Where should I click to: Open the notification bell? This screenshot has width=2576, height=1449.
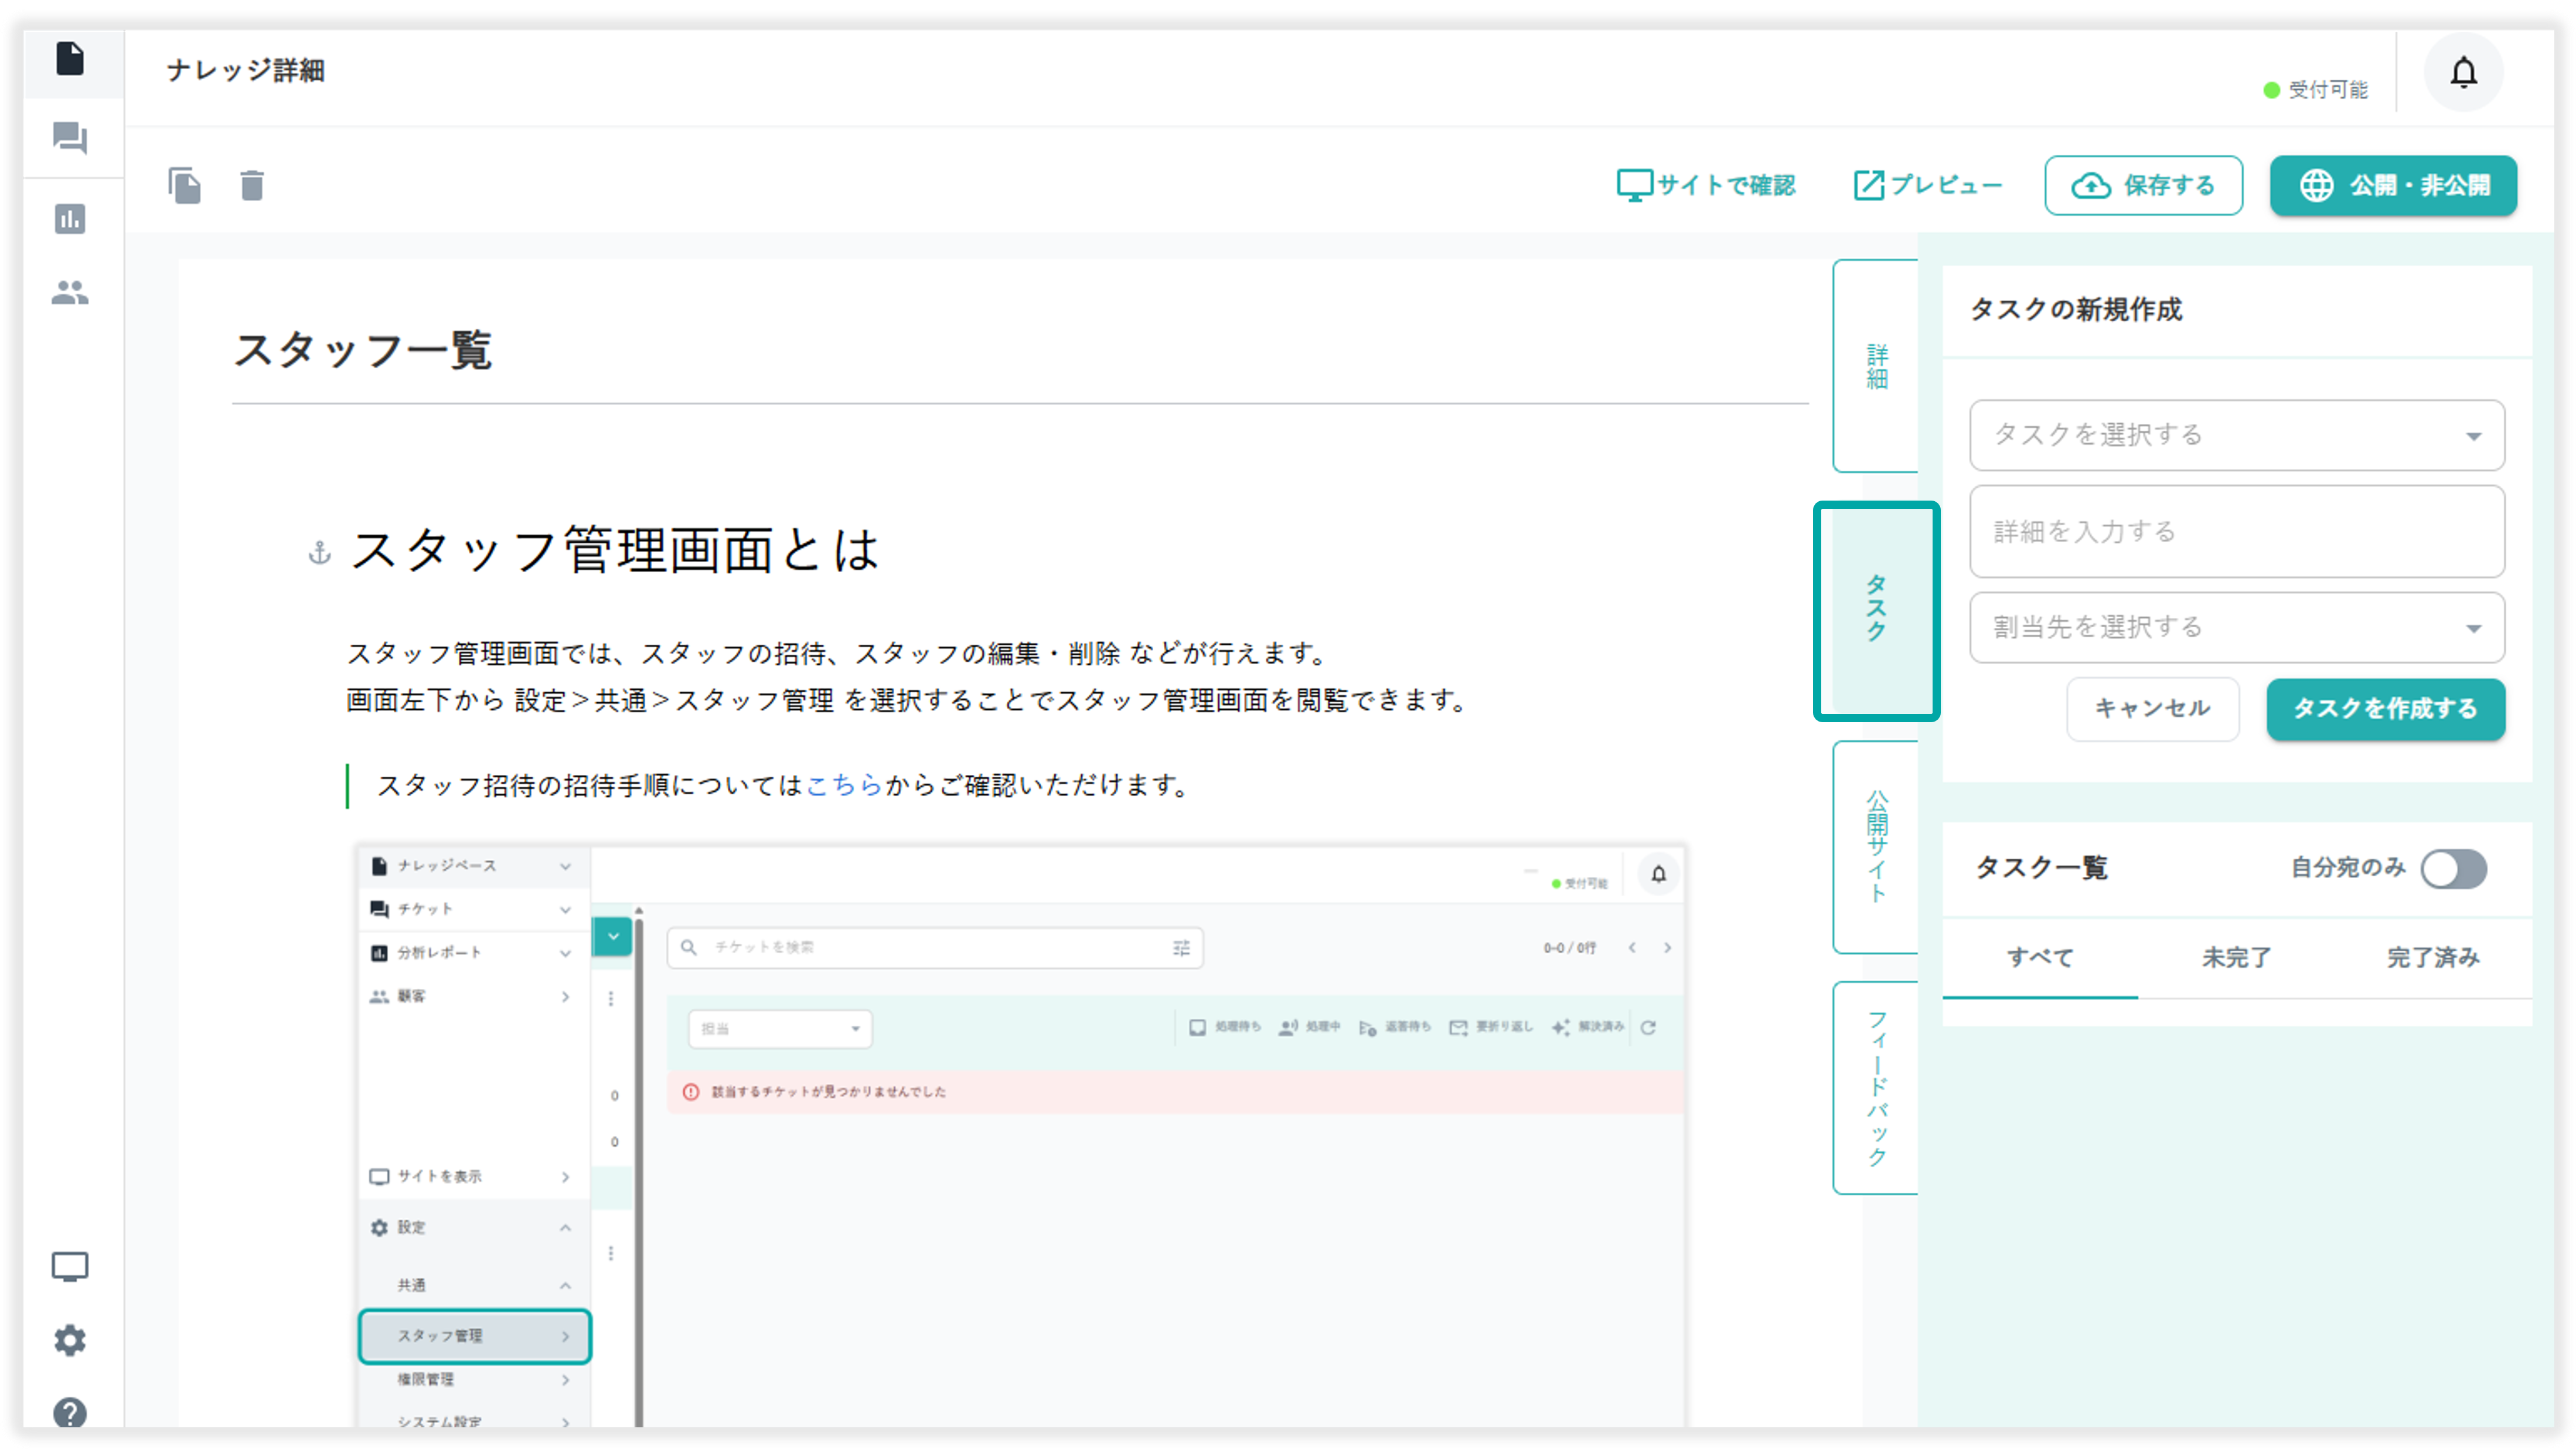(x=2463, y=72)
